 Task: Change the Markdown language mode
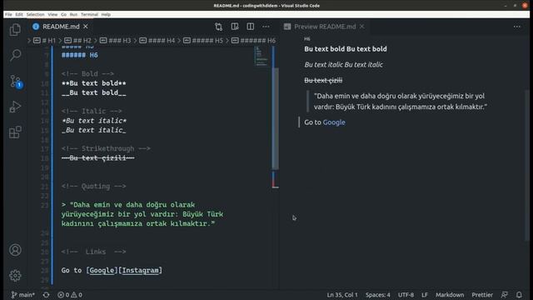pyautogui.click(x=450, y=295)
